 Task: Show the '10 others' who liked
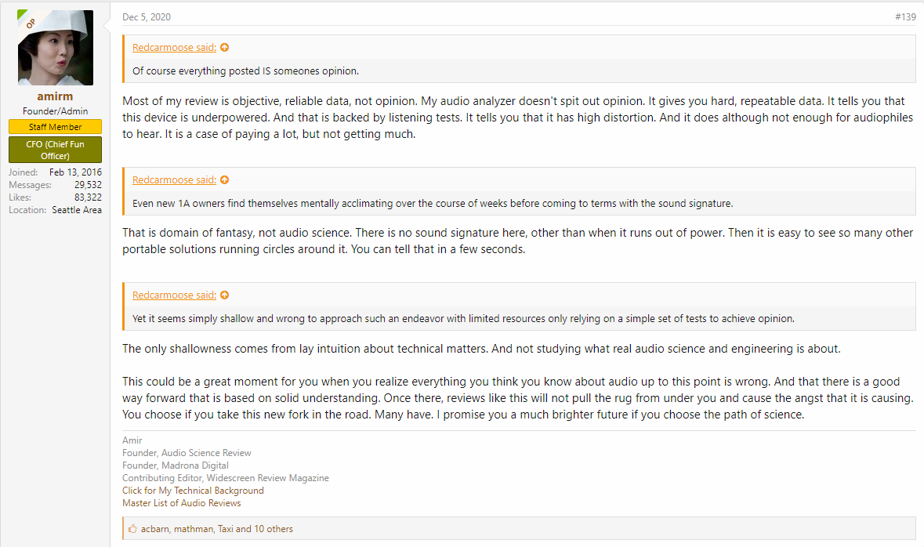274,529
